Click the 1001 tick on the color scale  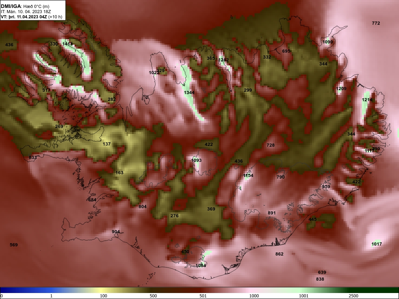click(304, 296)
